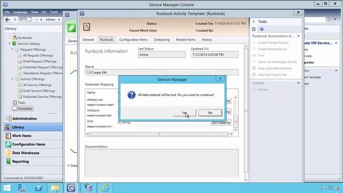Open the Configuration Items workspace
Viewport: 343px width, 193px height.
[33, 144]
